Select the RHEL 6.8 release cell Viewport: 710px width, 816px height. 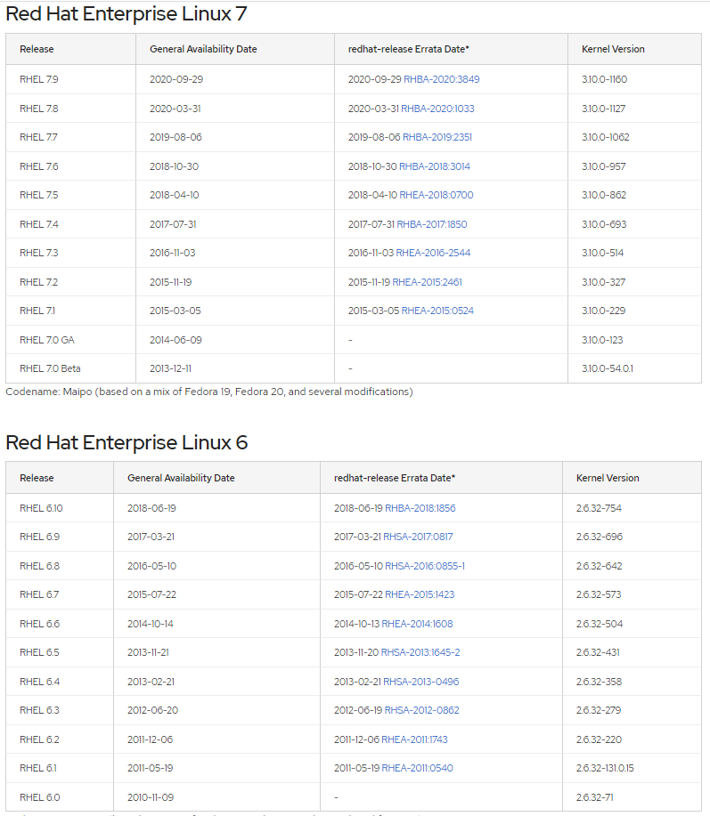(60, 566)
